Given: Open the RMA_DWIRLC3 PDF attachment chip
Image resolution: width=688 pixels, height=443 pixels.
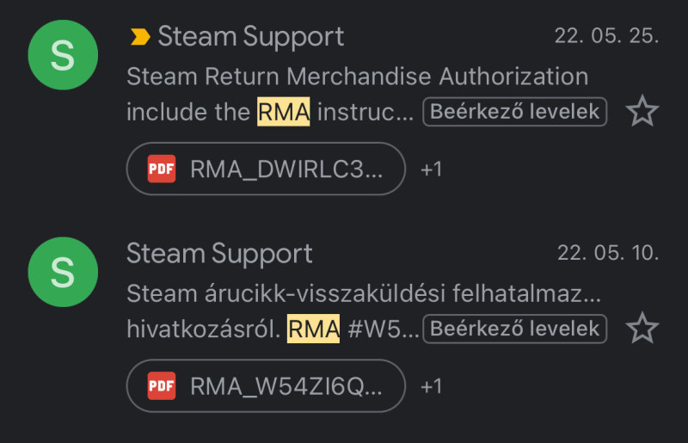Looking at the screenshot, I should (265, 169).
